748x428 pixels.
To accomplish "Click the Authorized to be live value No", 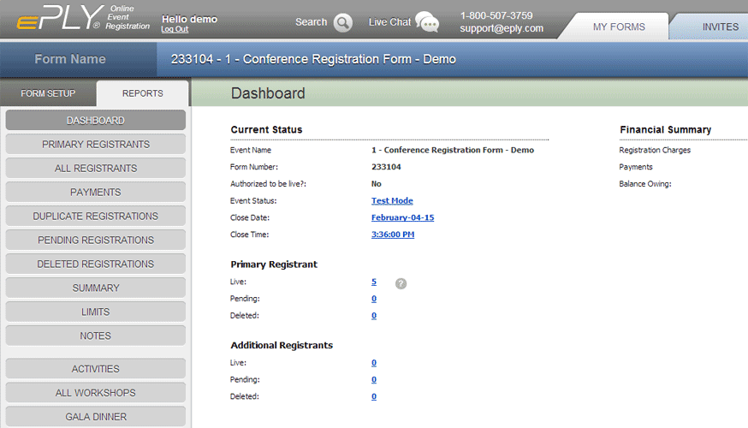I will click(x=376, y=184).
